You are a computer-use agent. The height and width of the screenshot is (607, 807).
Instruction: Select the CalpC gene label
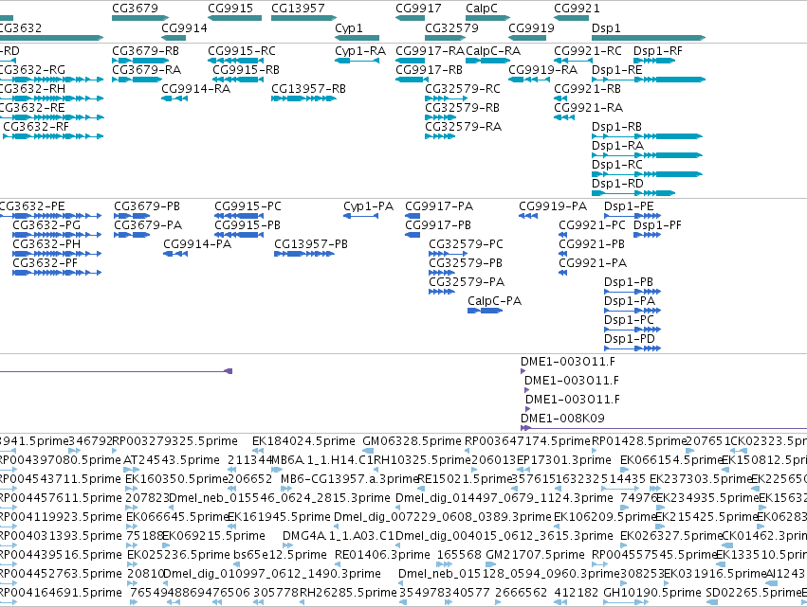482,9
